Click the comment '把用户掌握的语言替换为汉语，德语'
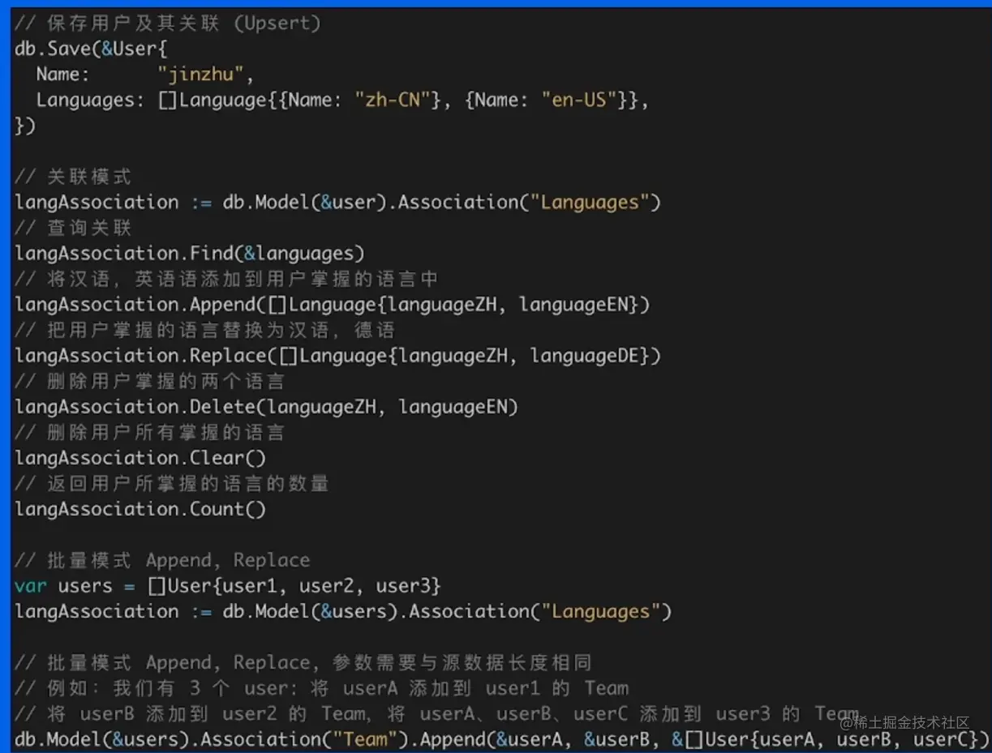The height and width of the screenshot is (753, 992). [x=205, y=330]
